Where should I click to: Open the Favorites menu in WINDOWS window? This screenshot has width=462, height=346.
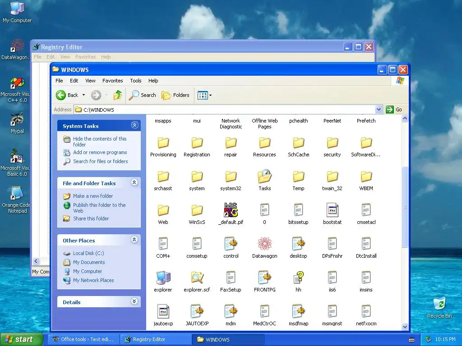(112, 81)
